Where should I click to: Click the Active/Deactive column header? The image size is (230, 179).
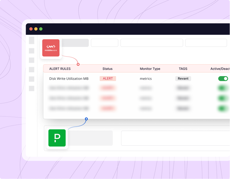[x=220, y=69]
